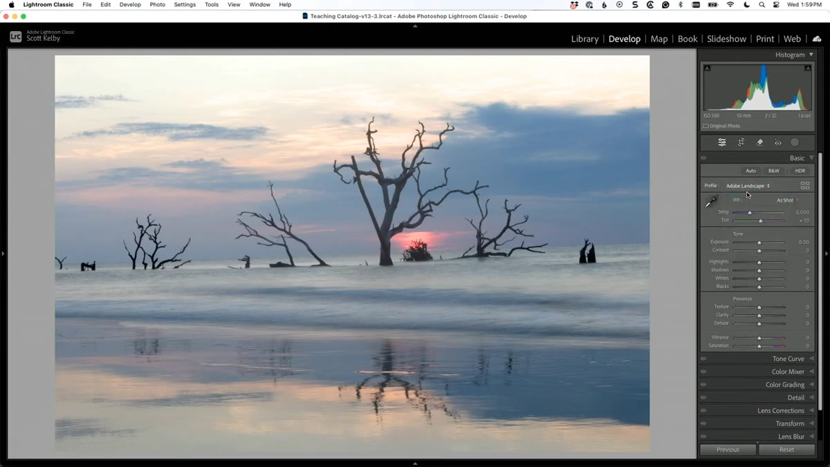830x467 pixels.
Task: Click the Lightroom Classic LrC logo
Action: (16, 37)
